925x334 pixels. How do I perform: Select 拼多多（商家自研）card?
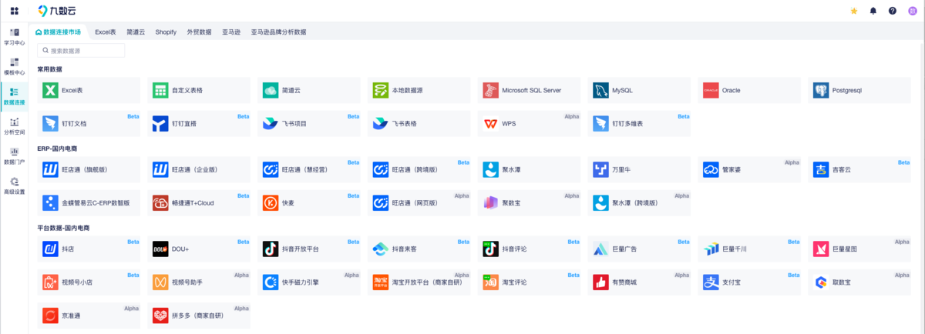click(x=200, y=316)
